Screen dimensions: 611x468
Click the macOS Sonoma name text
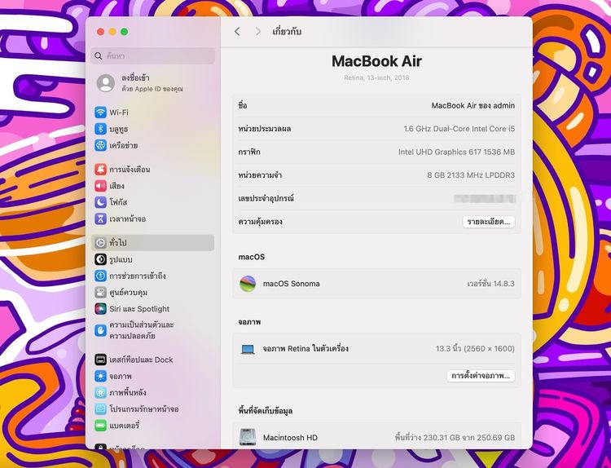pos(291,284)
